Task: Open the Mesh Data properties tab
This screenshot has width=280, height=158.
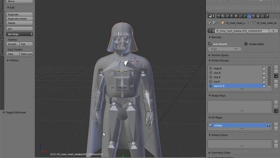Action: (x=249, y=16)
